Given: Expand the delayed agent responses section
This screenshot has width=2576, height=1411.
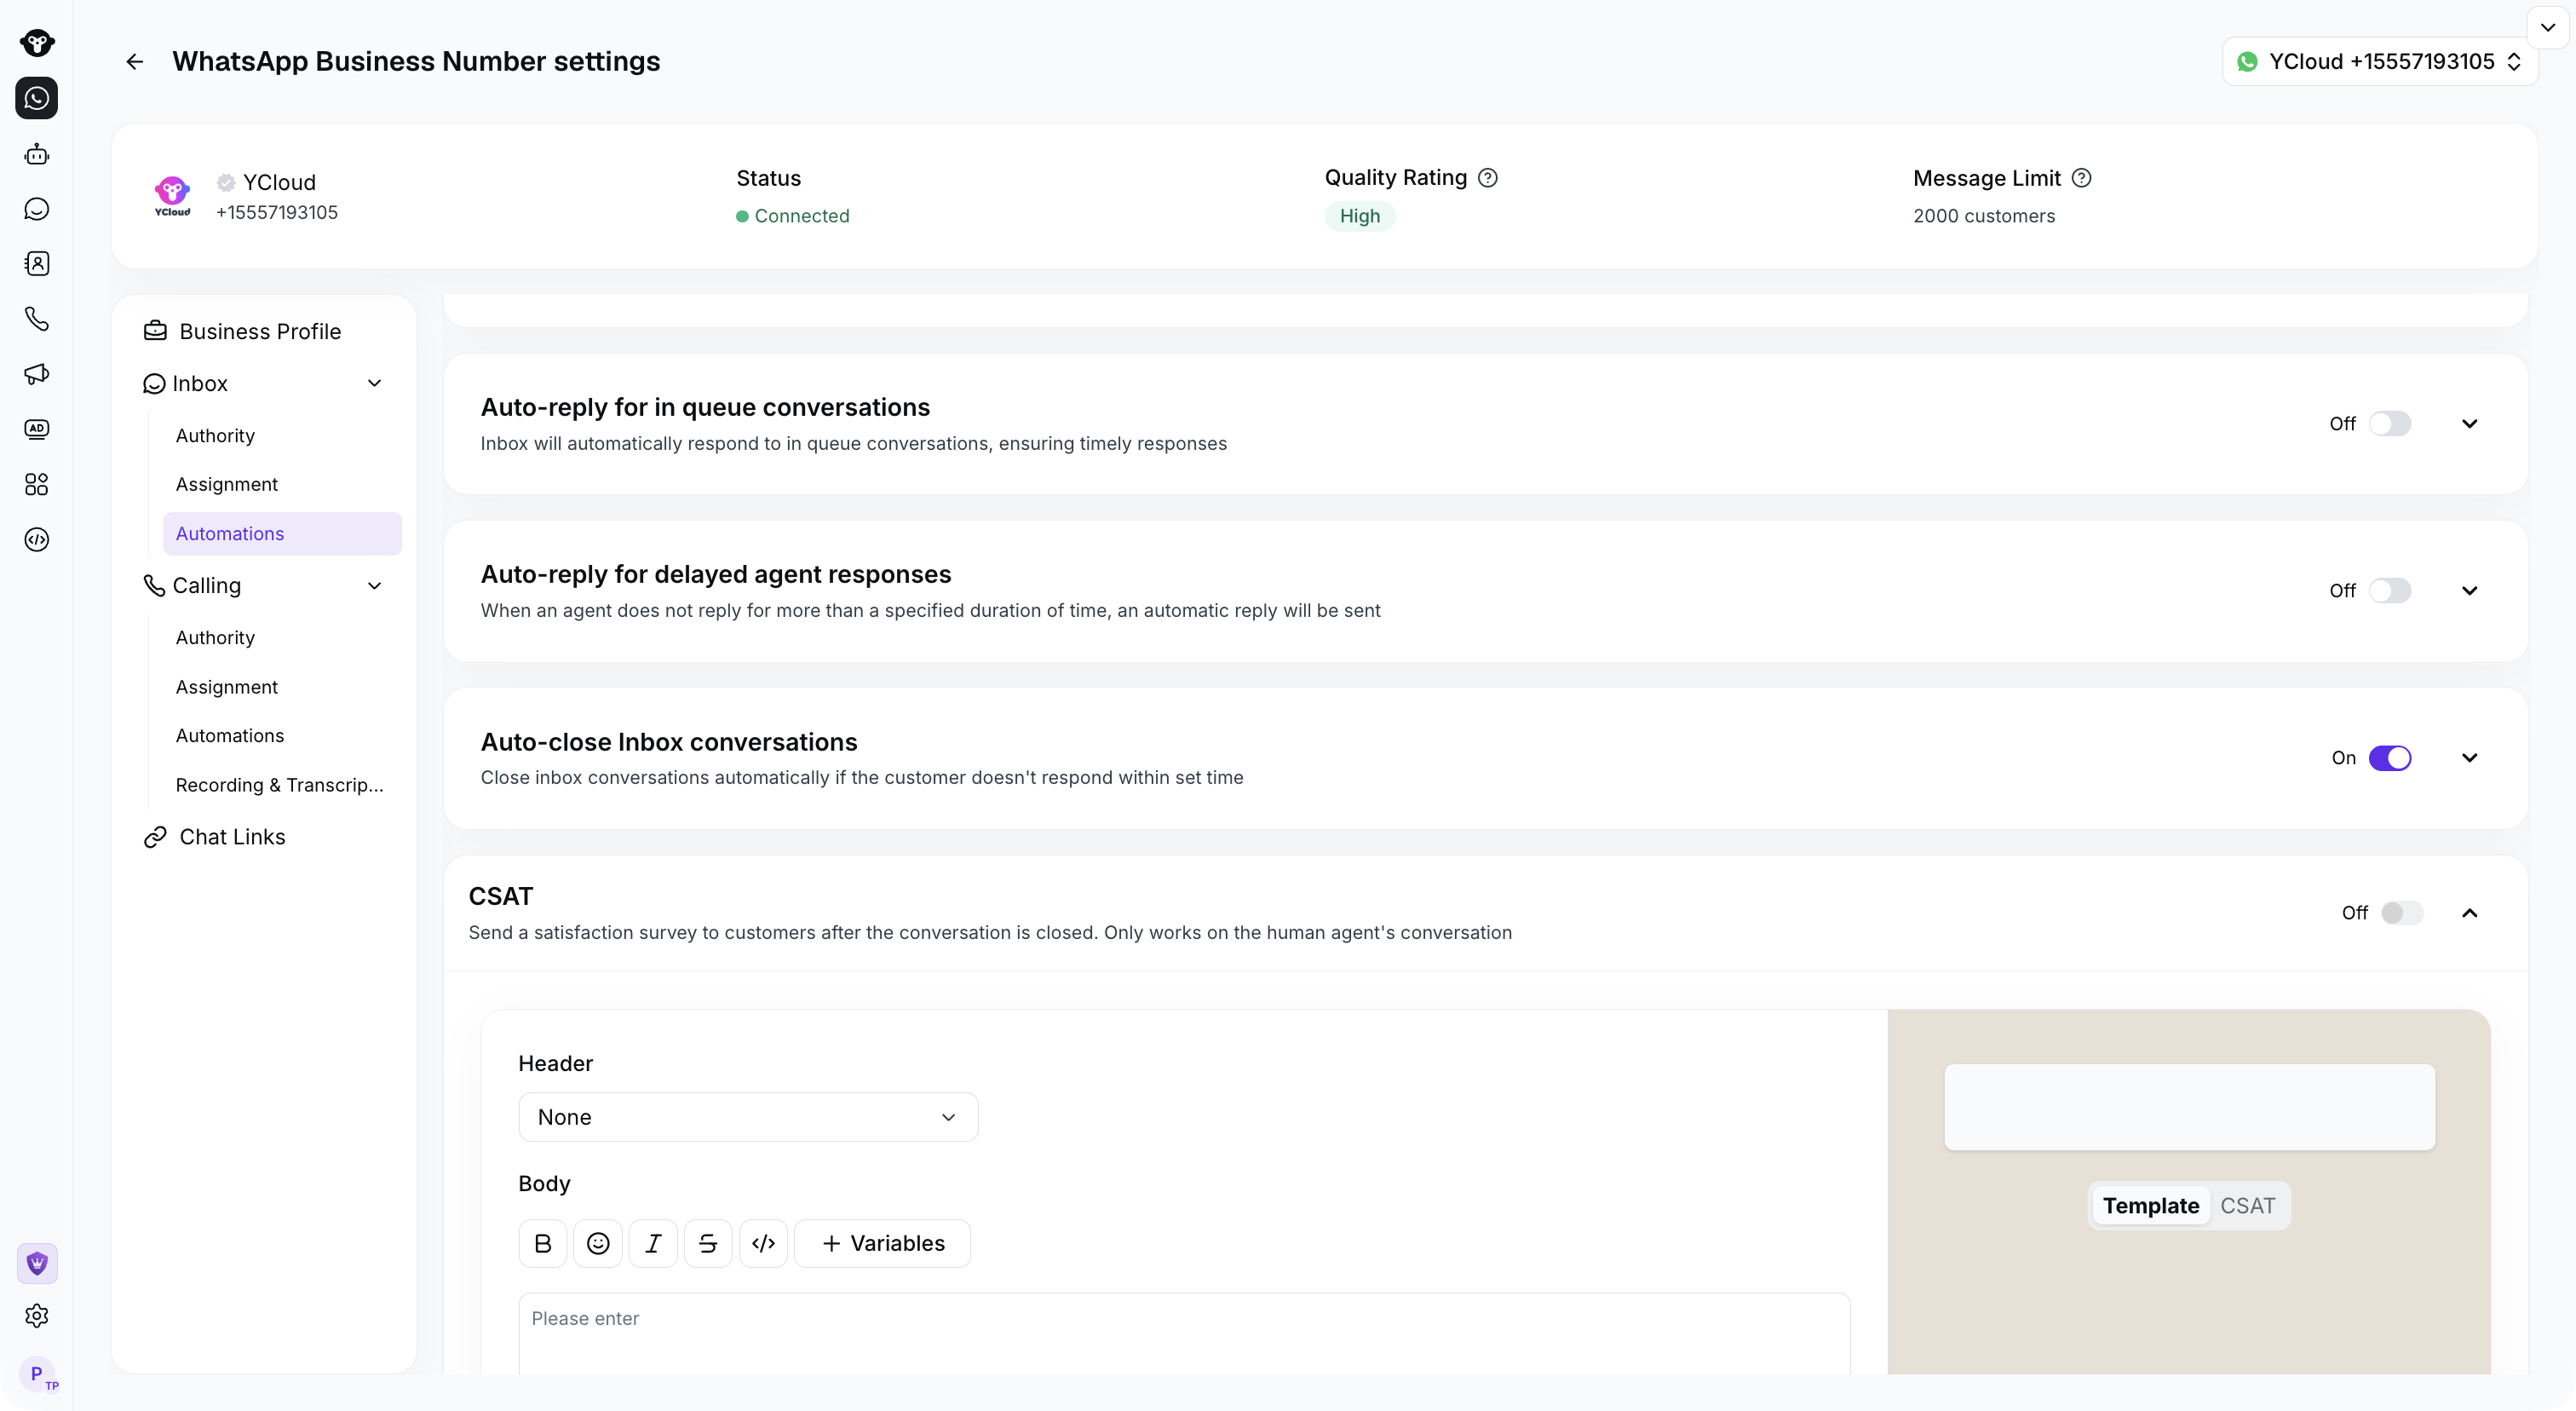Looking at the screenshot, I should tap(2469, 591).
